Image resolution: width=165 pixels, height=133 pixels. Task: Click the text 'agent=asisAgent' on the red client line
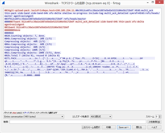point(14,24)
